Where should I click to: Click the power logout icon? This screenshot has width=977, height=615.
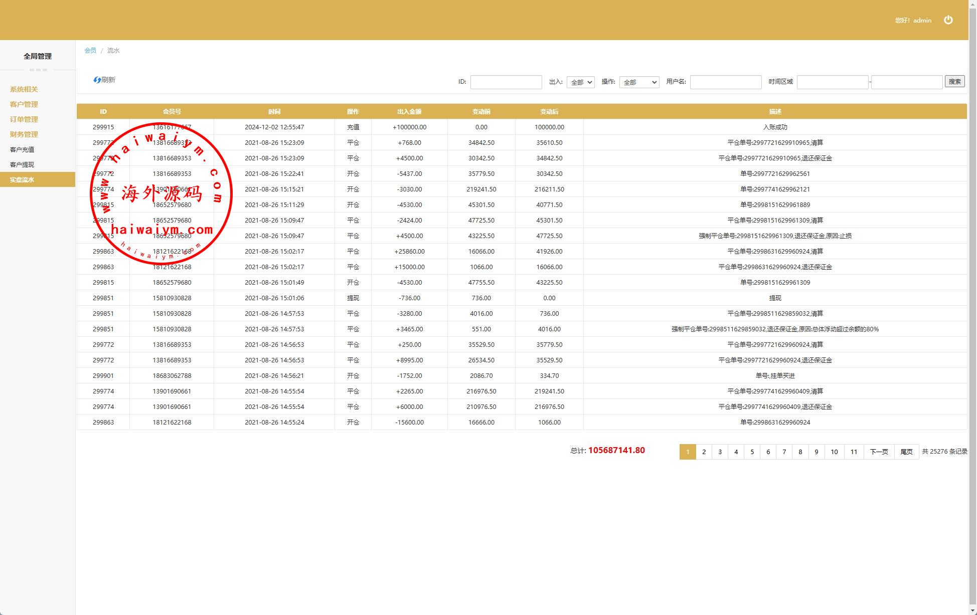tap(948, 20)
